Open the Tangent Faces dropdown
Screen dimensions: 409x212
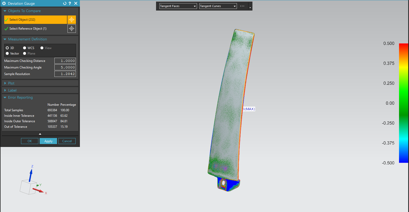178,6
